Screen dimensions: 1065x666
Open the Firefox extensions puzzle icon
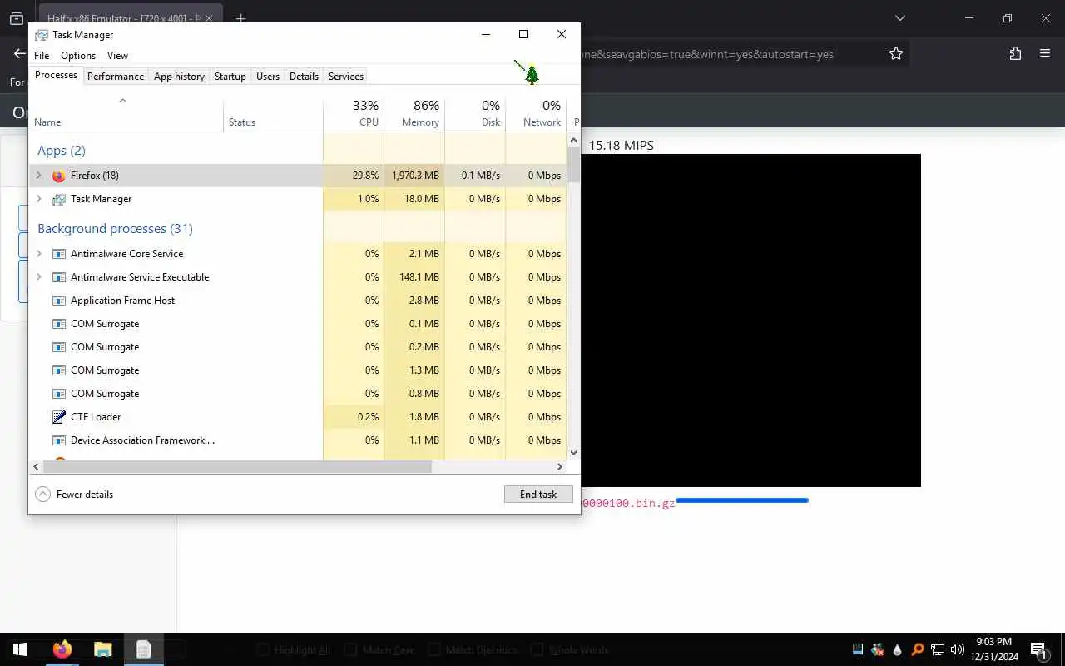point(1015,54)
